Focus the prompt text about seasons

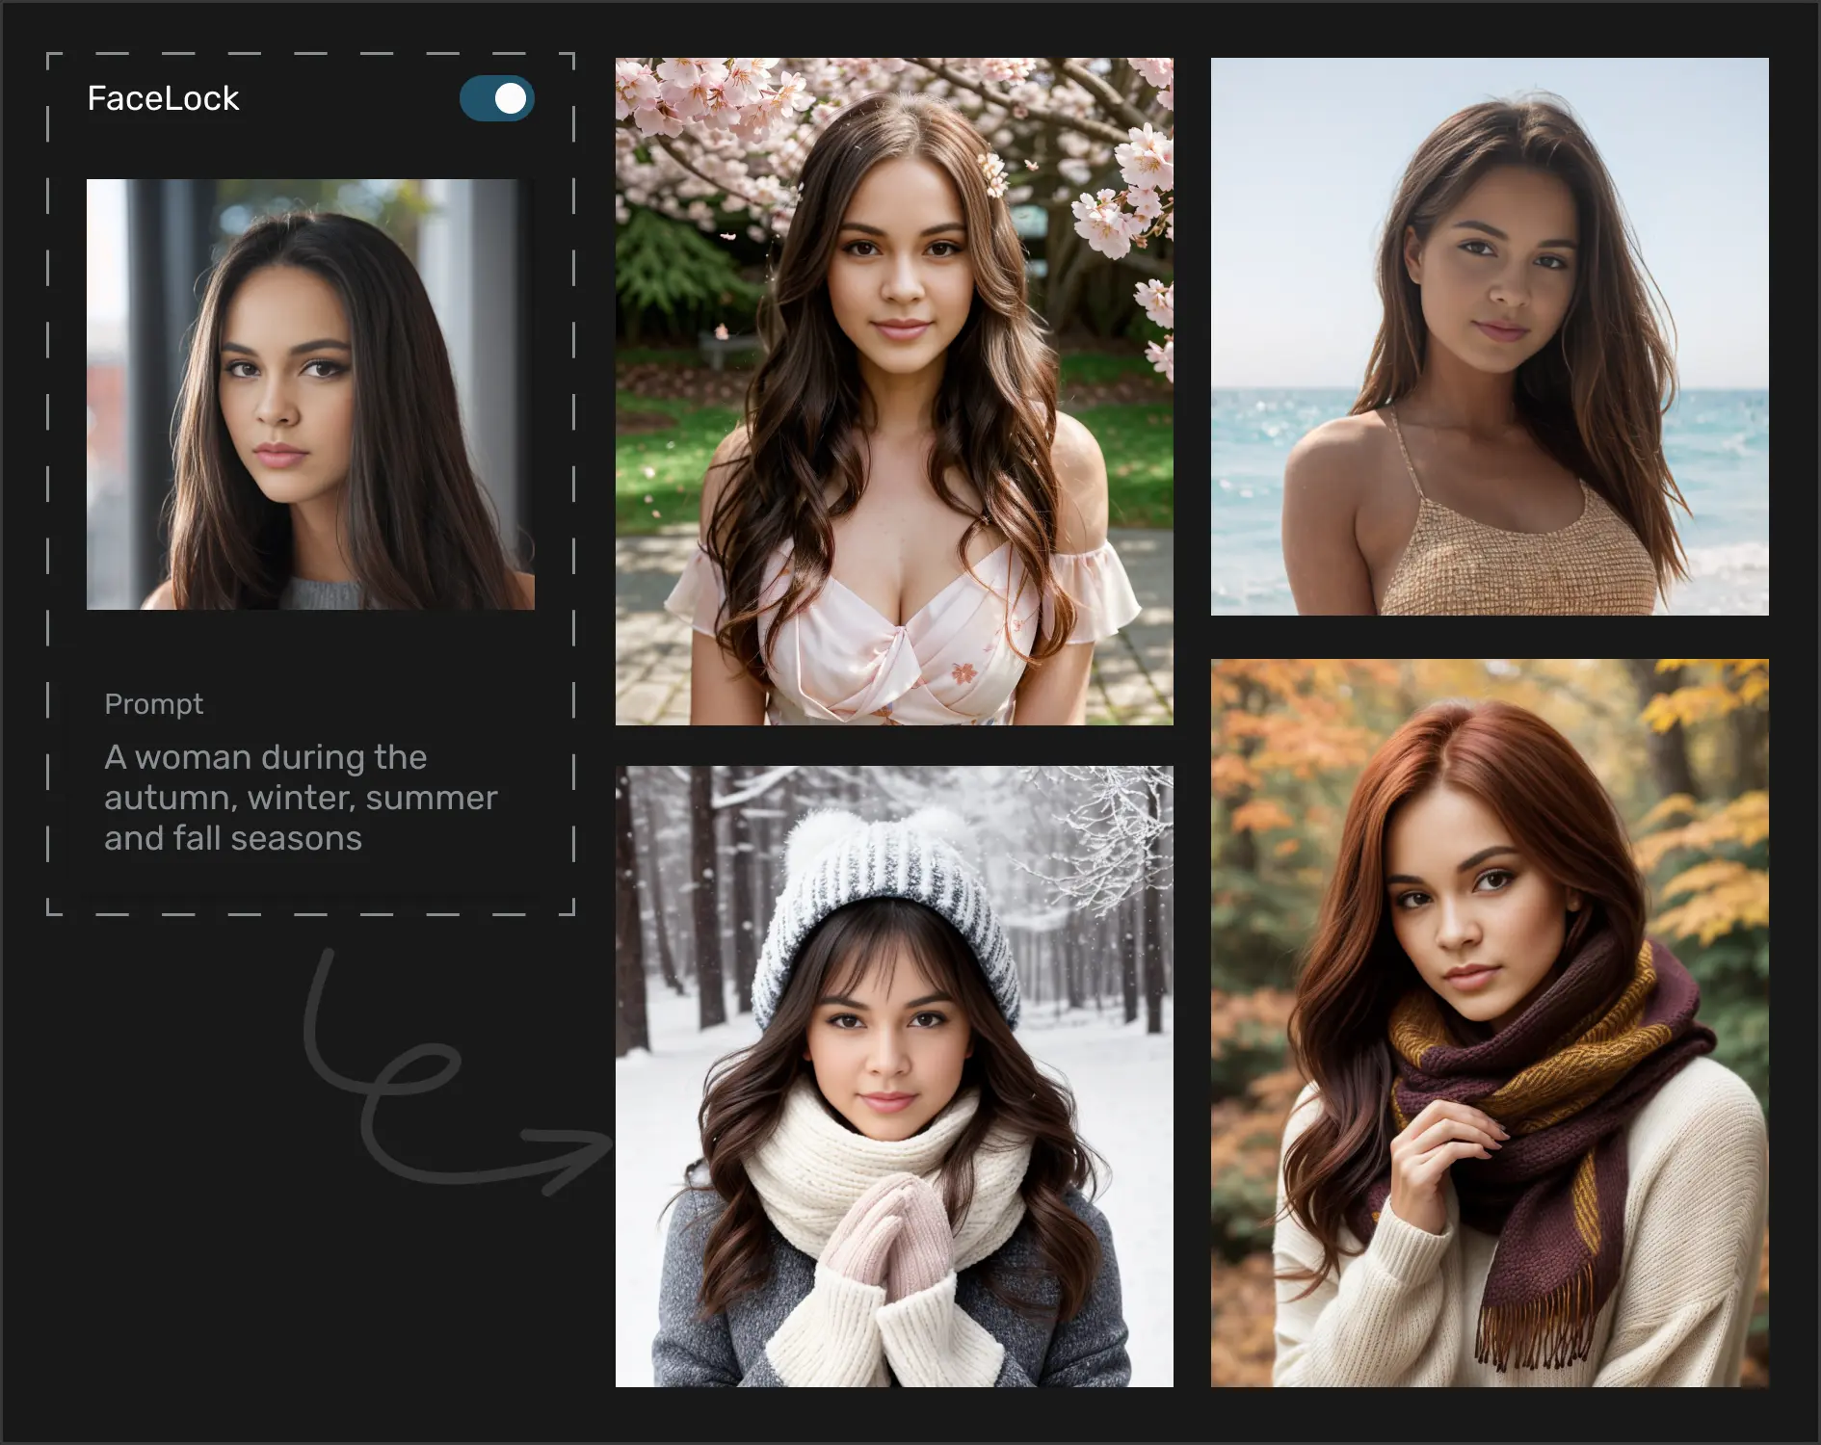tap(300, 798)
